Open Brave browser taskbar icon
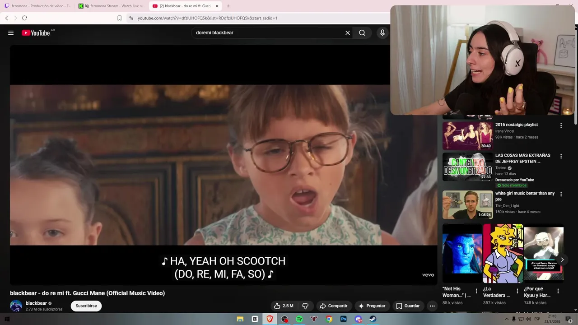The image size is (578, 325). click(270, 319)
